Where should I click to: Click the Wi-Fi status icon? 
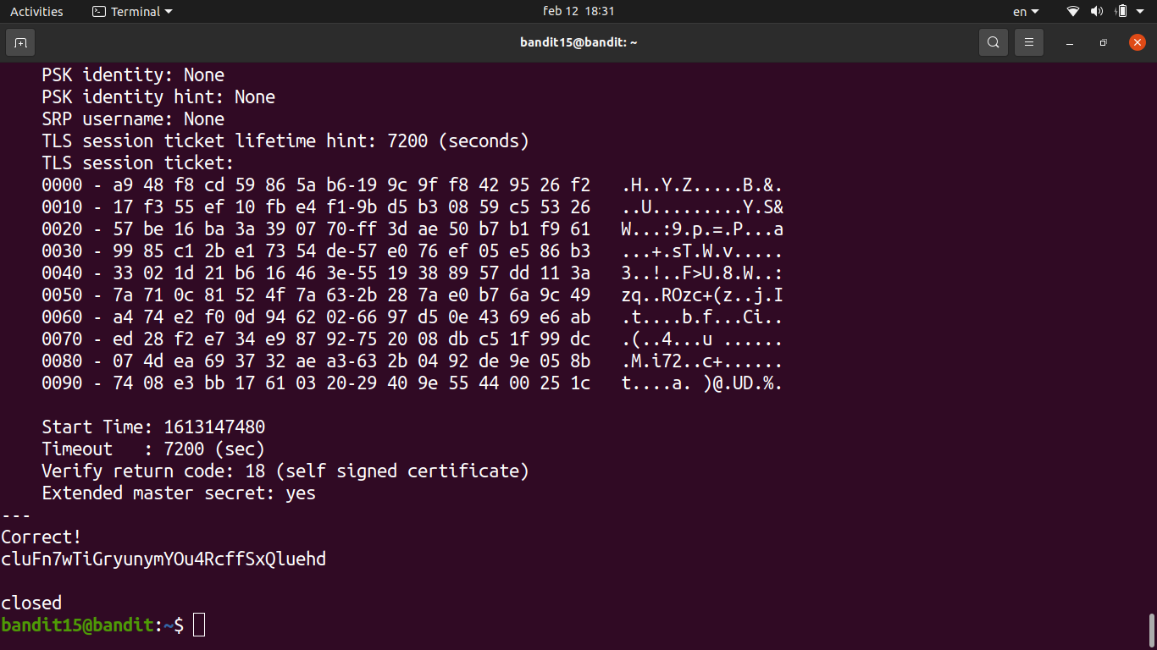click(x=1073, y=12)
